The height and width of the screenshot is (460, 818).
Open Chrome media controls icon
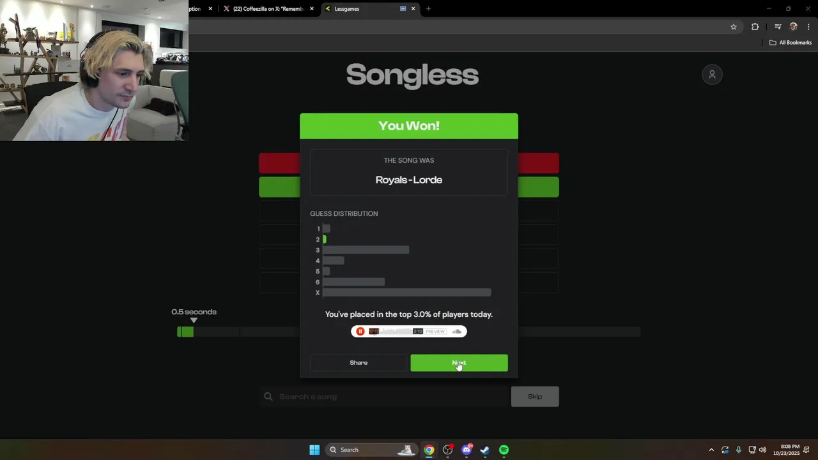(x=778, y=27)
